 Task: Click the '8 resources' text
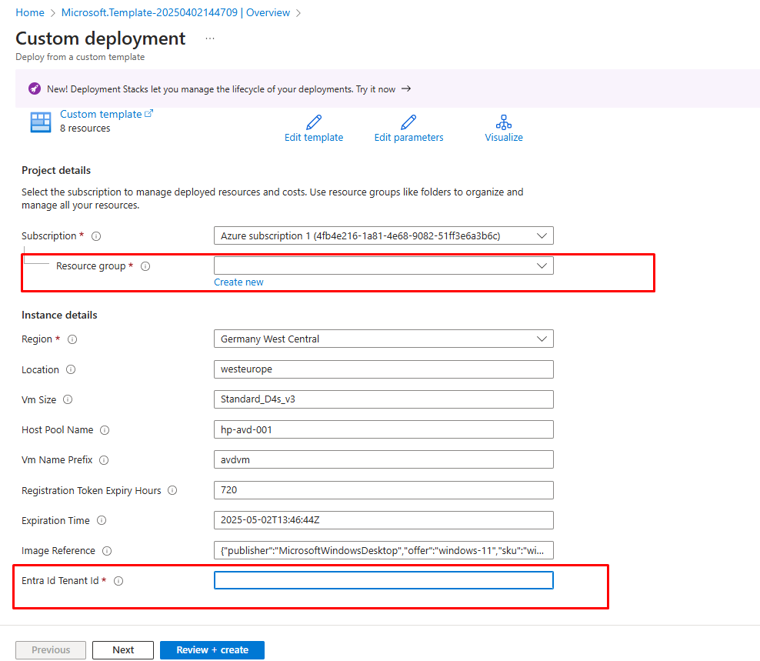[85, 129]
